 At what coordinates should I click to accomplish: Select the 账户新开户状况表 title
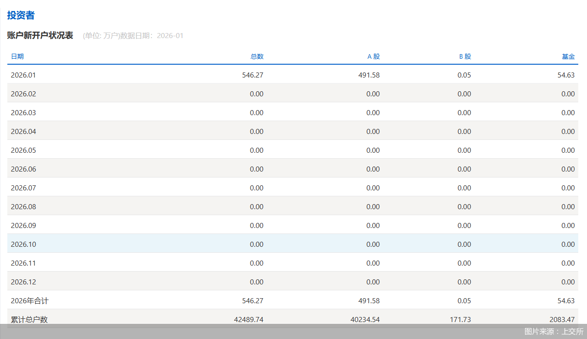(40, 35)
